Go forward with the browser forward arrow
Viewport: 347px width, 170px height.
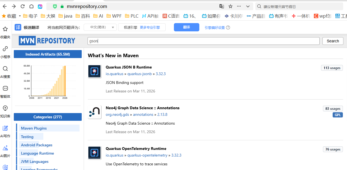(x=14, y=6)
